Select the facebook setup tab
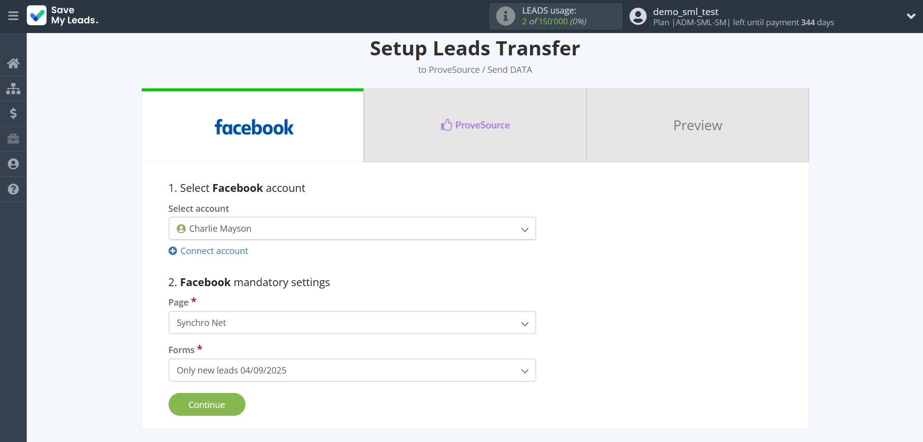The height and width of the screenshot is (442, 923). click(x=253, y=126)
